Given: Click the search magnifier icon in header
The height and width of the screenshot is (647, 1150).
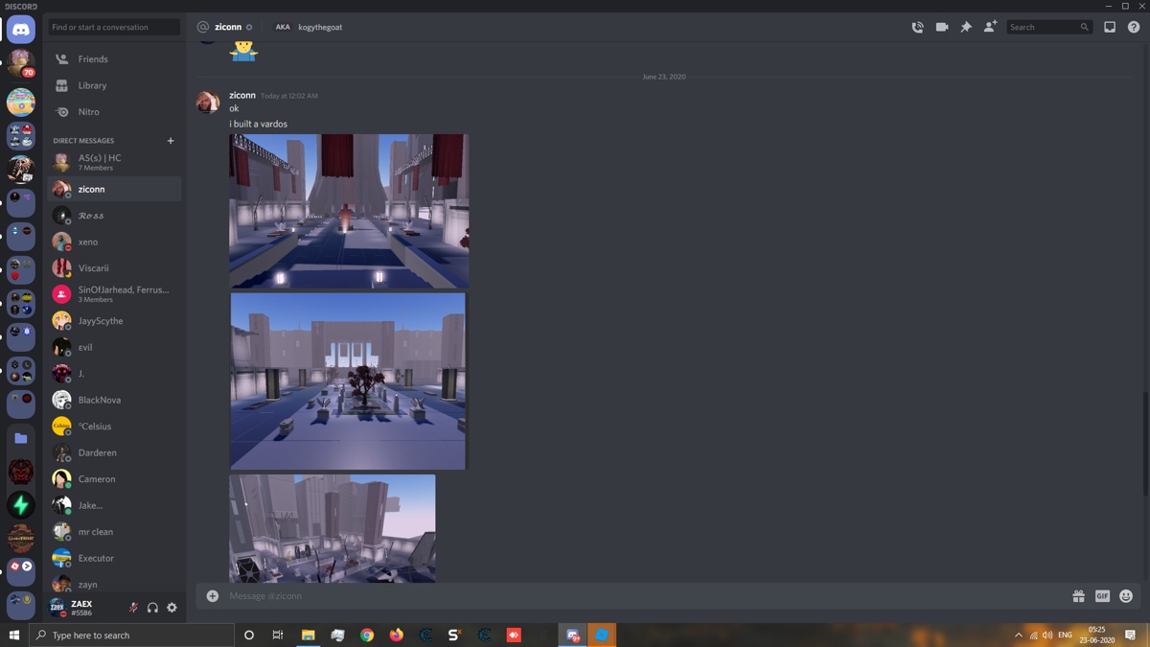Looking at the screenshot, I should click(1084, 27).
